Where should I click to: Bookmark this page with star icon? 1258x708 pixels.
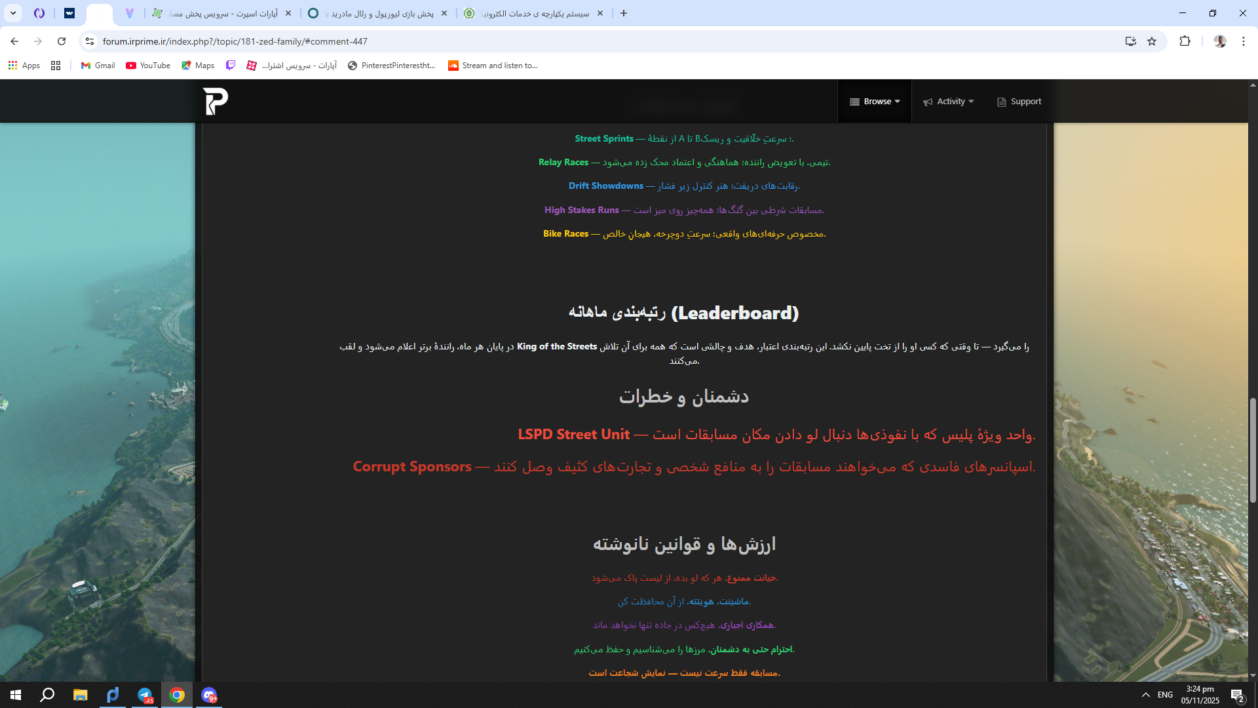coord(1152,41)
